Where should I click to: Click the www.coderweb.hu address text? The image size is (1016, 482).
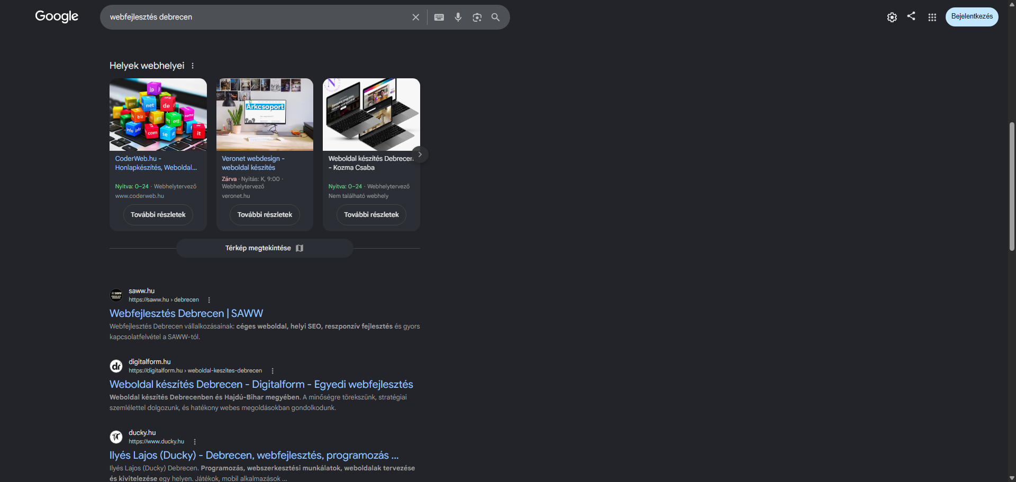[x=140, y=196]
